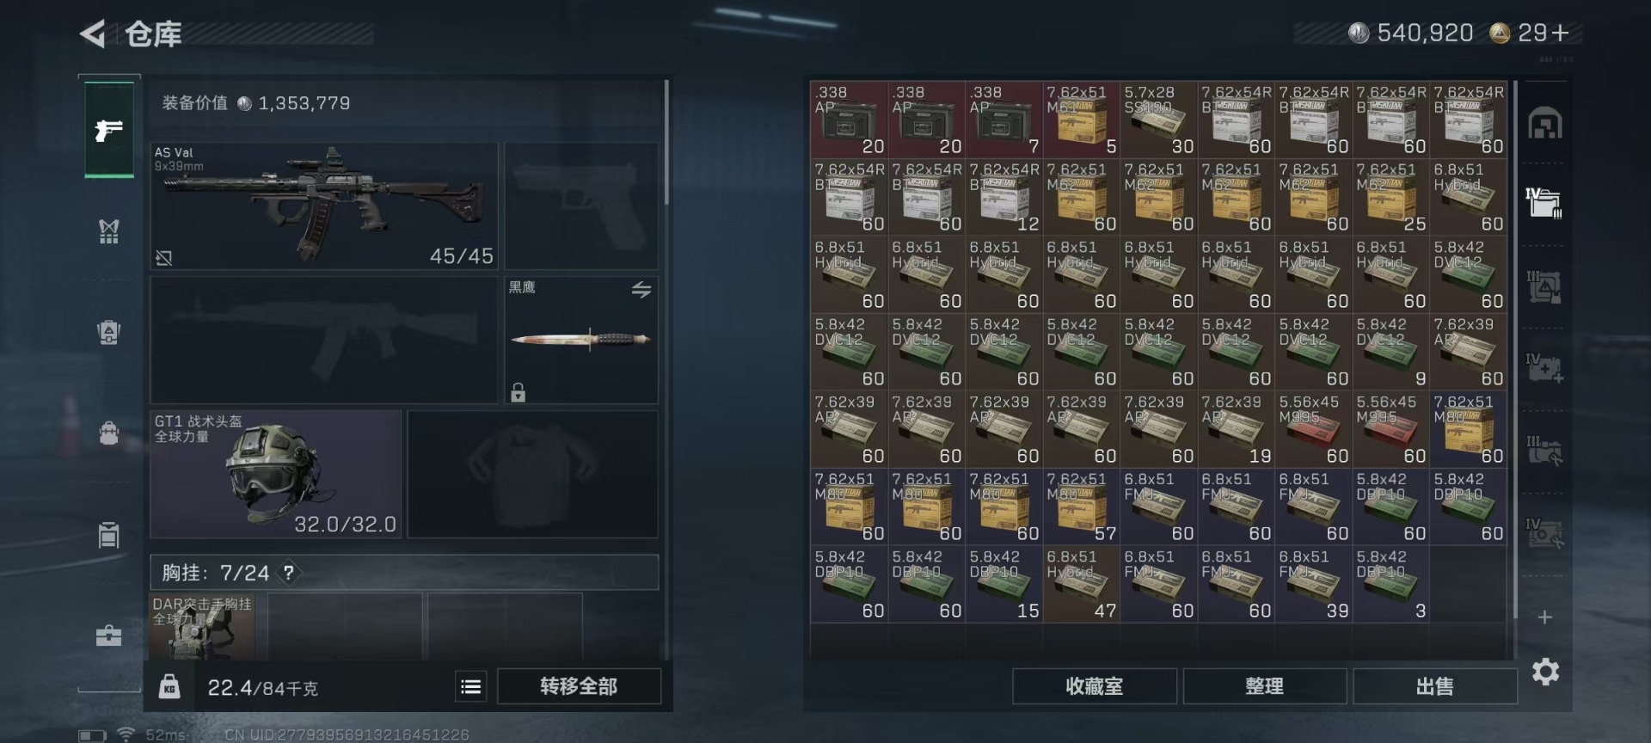The width and height of the screenshot is (1651, 743).
Task: Click the 整理 sort button
Action: [x=1264, y=686]
